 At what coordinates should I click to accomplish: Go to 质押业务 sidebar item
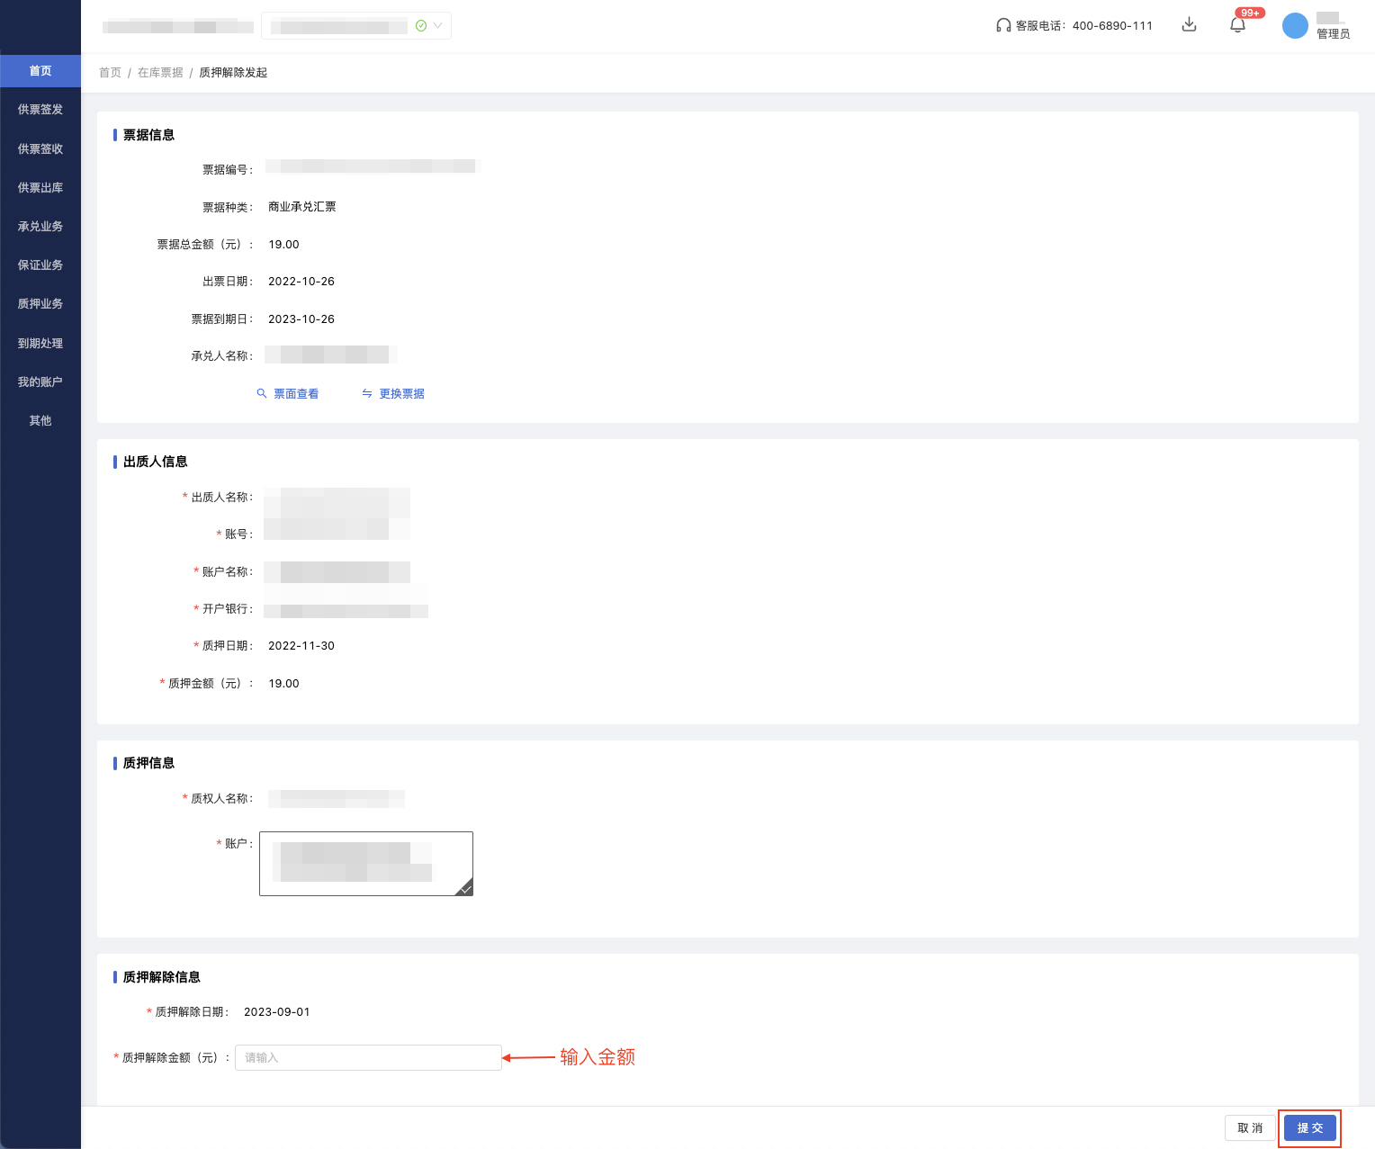[40, 304]
